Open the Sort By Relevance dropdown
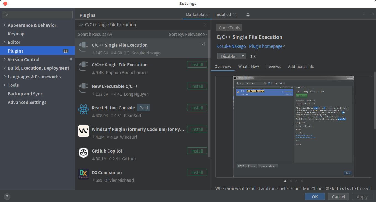Image resolution: width=376 pixels, height=202 pixels. (188, 34)
